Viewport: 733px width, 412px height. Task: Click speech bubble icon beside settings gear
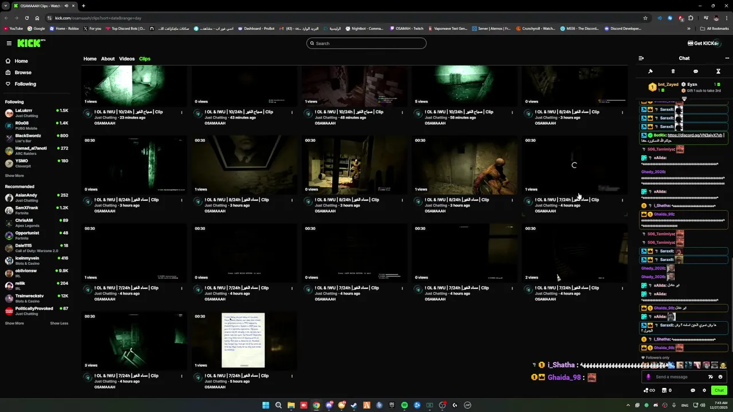pos(693,390)
